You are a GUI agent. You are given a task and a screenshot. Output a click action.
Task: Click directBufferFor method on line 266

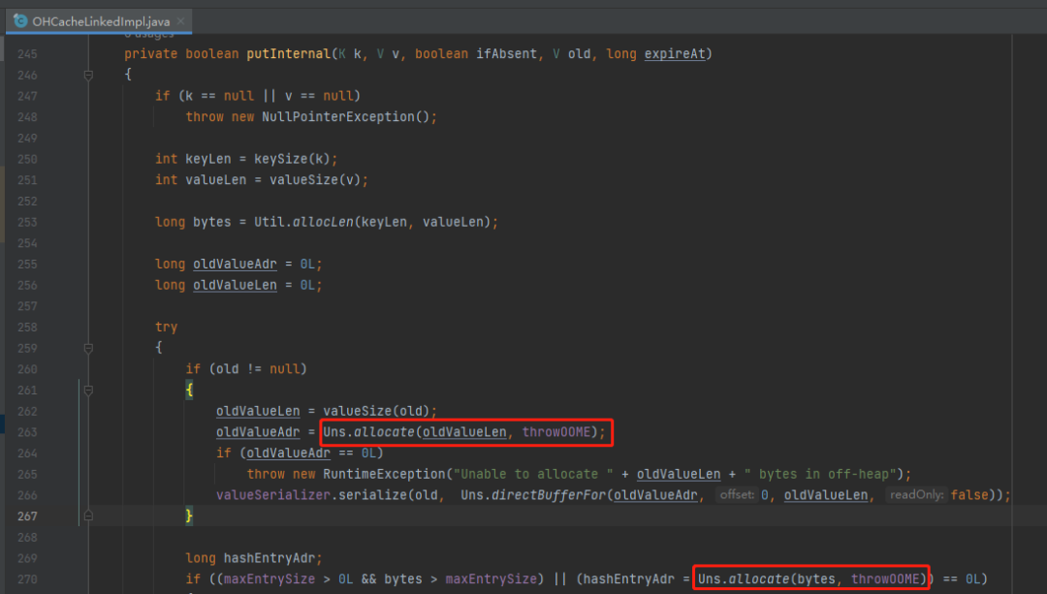[549, 495]
